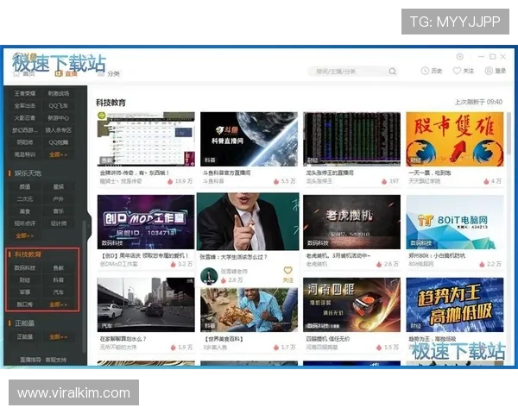Open the 河南四眼 stream thumbnail

pyautogui.click(x=352, y=304)
